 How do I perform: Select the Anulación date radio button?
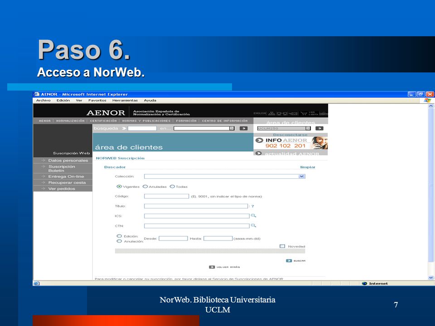tap(119, 241)
